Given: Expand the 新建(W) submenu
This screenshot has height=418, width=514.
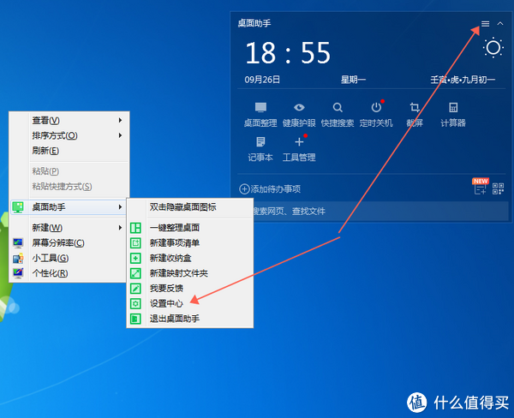Looking at the screenshot, I should tap(69, 228).
